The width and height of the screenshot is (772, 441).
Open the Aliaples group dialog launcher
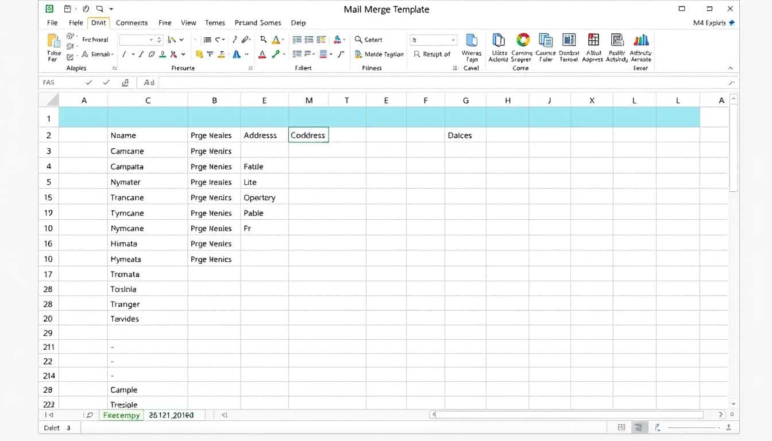(x=114, y=68)
